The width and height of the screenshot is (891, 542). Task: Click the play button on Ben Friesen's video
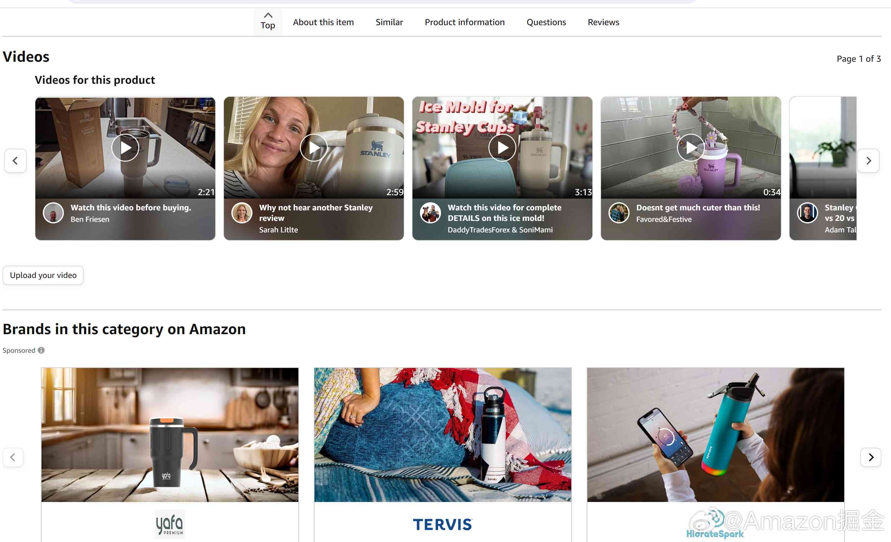click(125, 147)
